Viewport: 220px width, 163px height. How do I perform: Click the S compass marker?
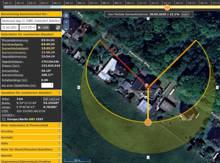click(148, 157)
